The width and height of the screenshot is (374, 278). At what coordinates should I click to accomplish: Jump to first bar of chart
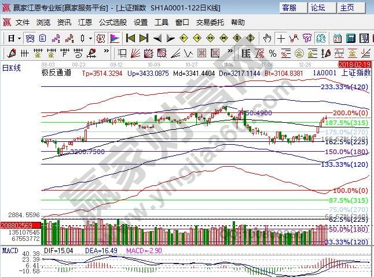click(x=130, y=38)
